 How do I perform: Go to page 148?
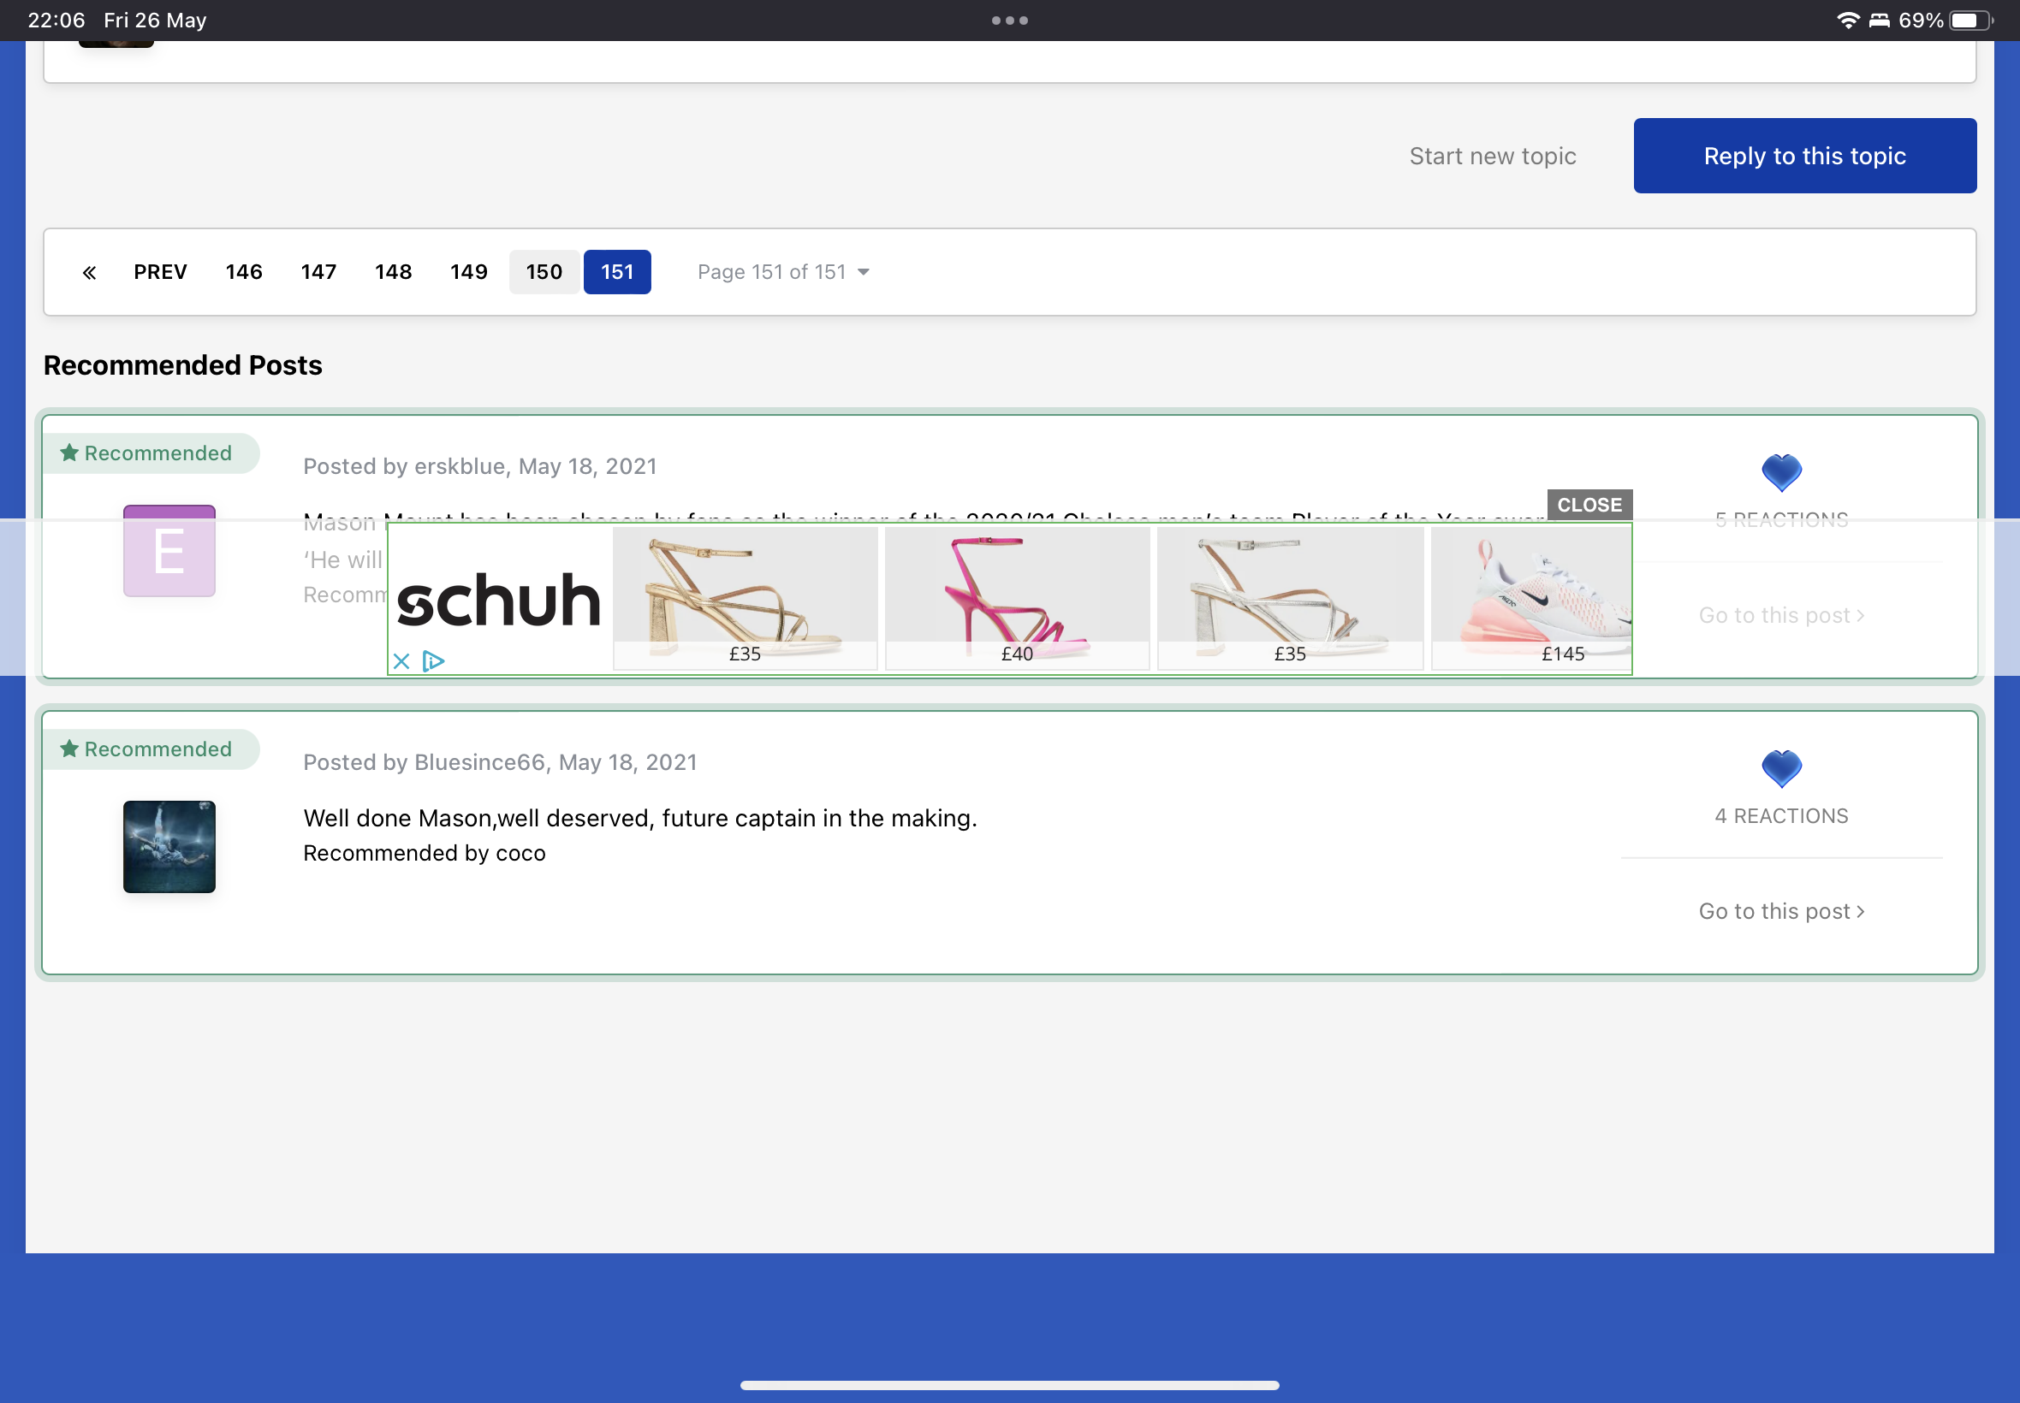(393, 273)
